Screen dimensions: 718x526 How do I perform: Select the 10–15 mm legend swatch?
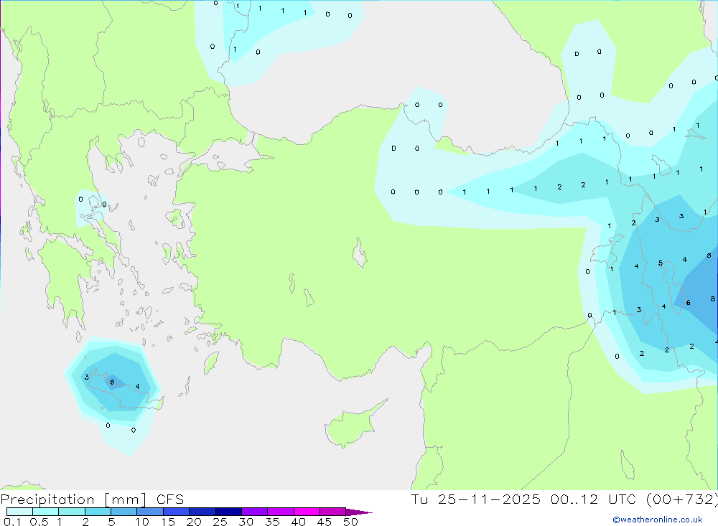pos(150,512)
